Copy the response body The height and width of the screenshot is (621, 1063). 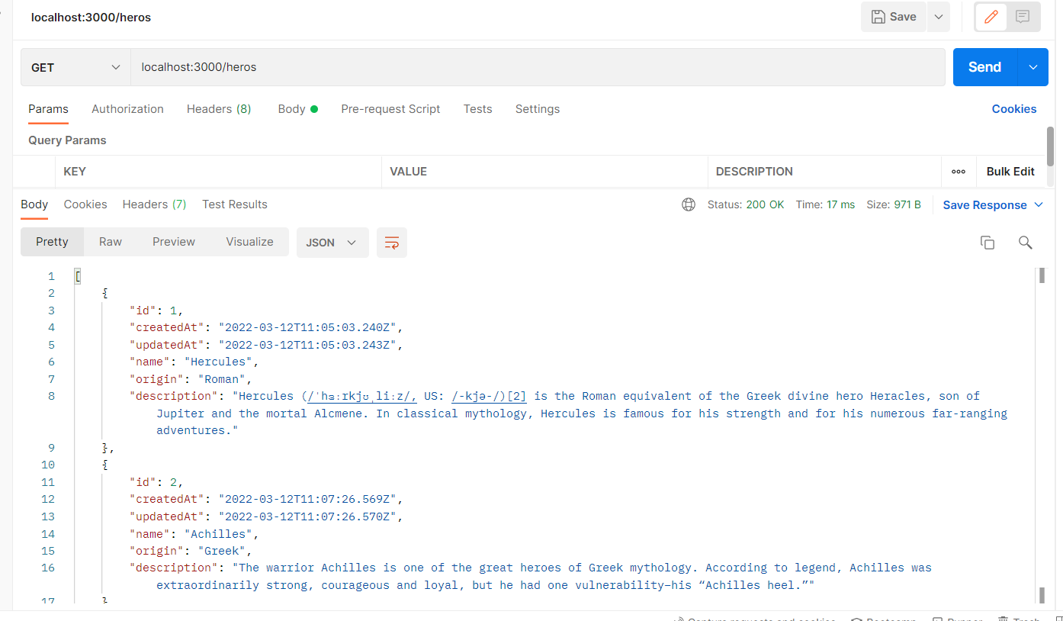987,242
